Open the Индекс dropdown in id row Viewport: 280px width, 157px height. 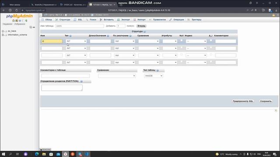[196, 41]
